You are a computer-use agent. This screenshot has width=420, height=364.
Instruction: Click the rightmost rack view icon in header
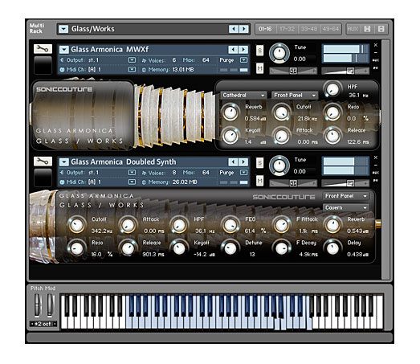tap(381, 29)
